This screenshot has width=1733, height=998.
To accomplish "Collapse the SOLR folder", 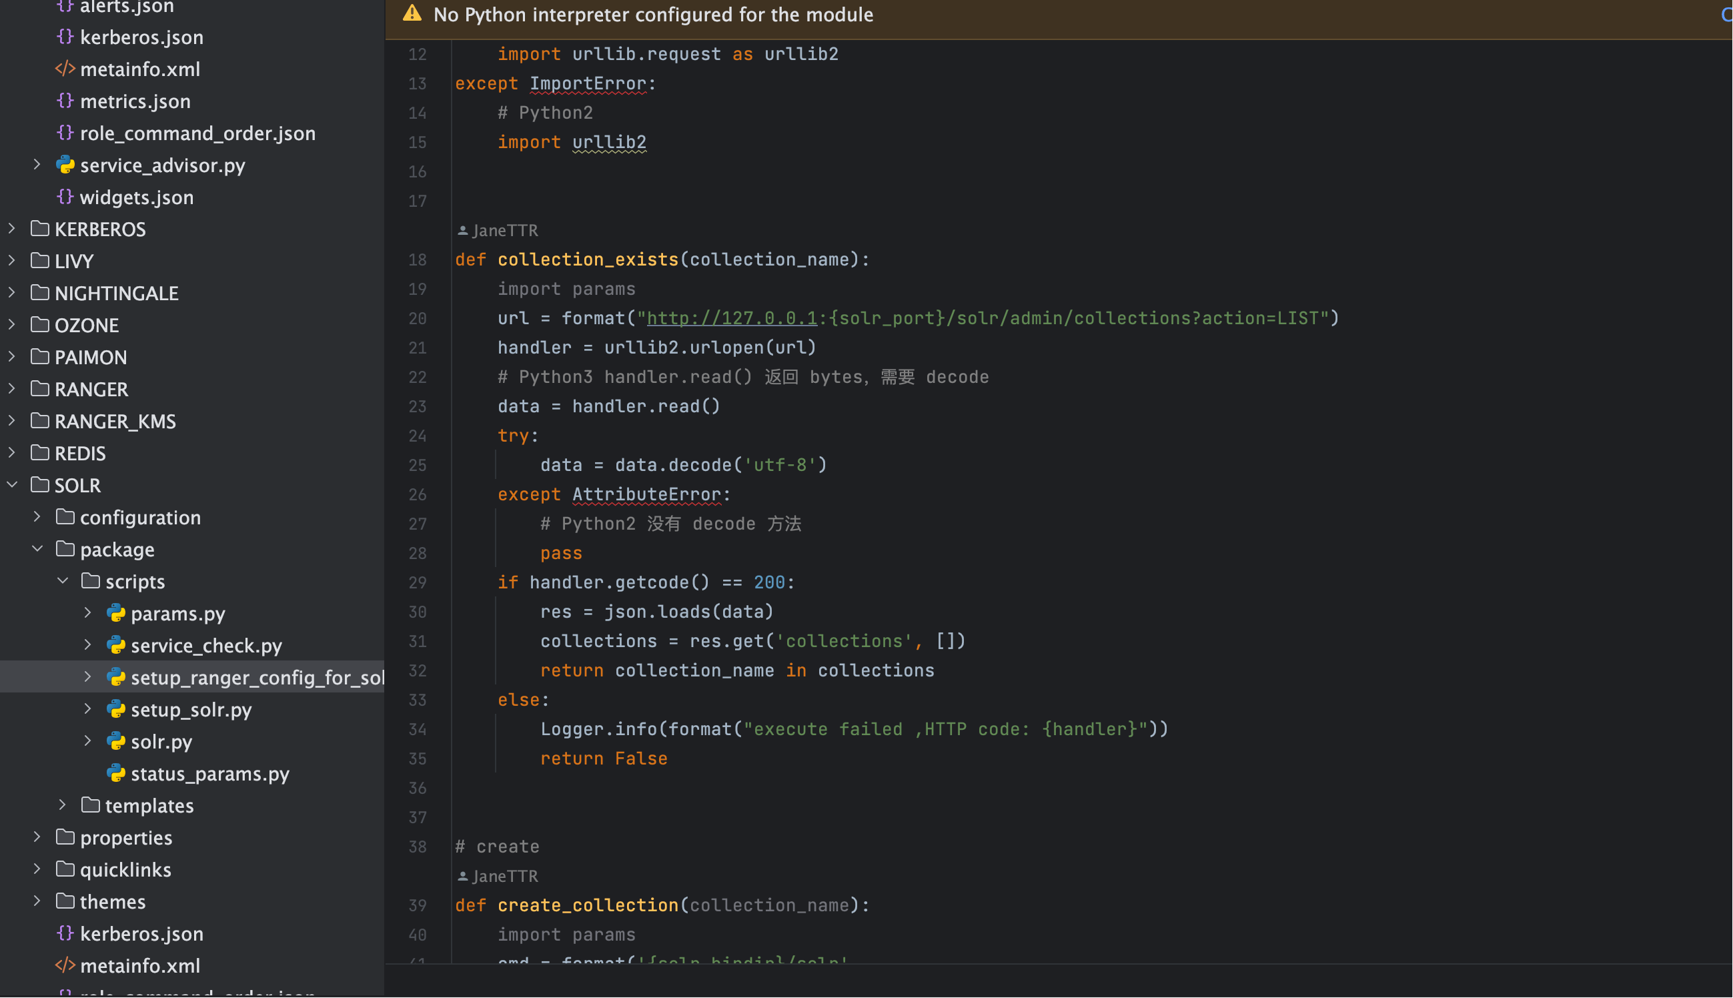I will [12, 485].
